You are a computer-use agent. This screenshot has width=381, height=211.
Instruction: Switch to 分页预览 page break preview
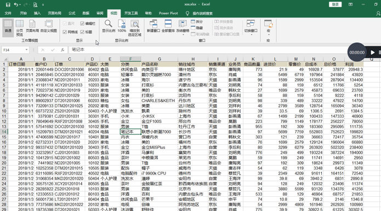19,28
